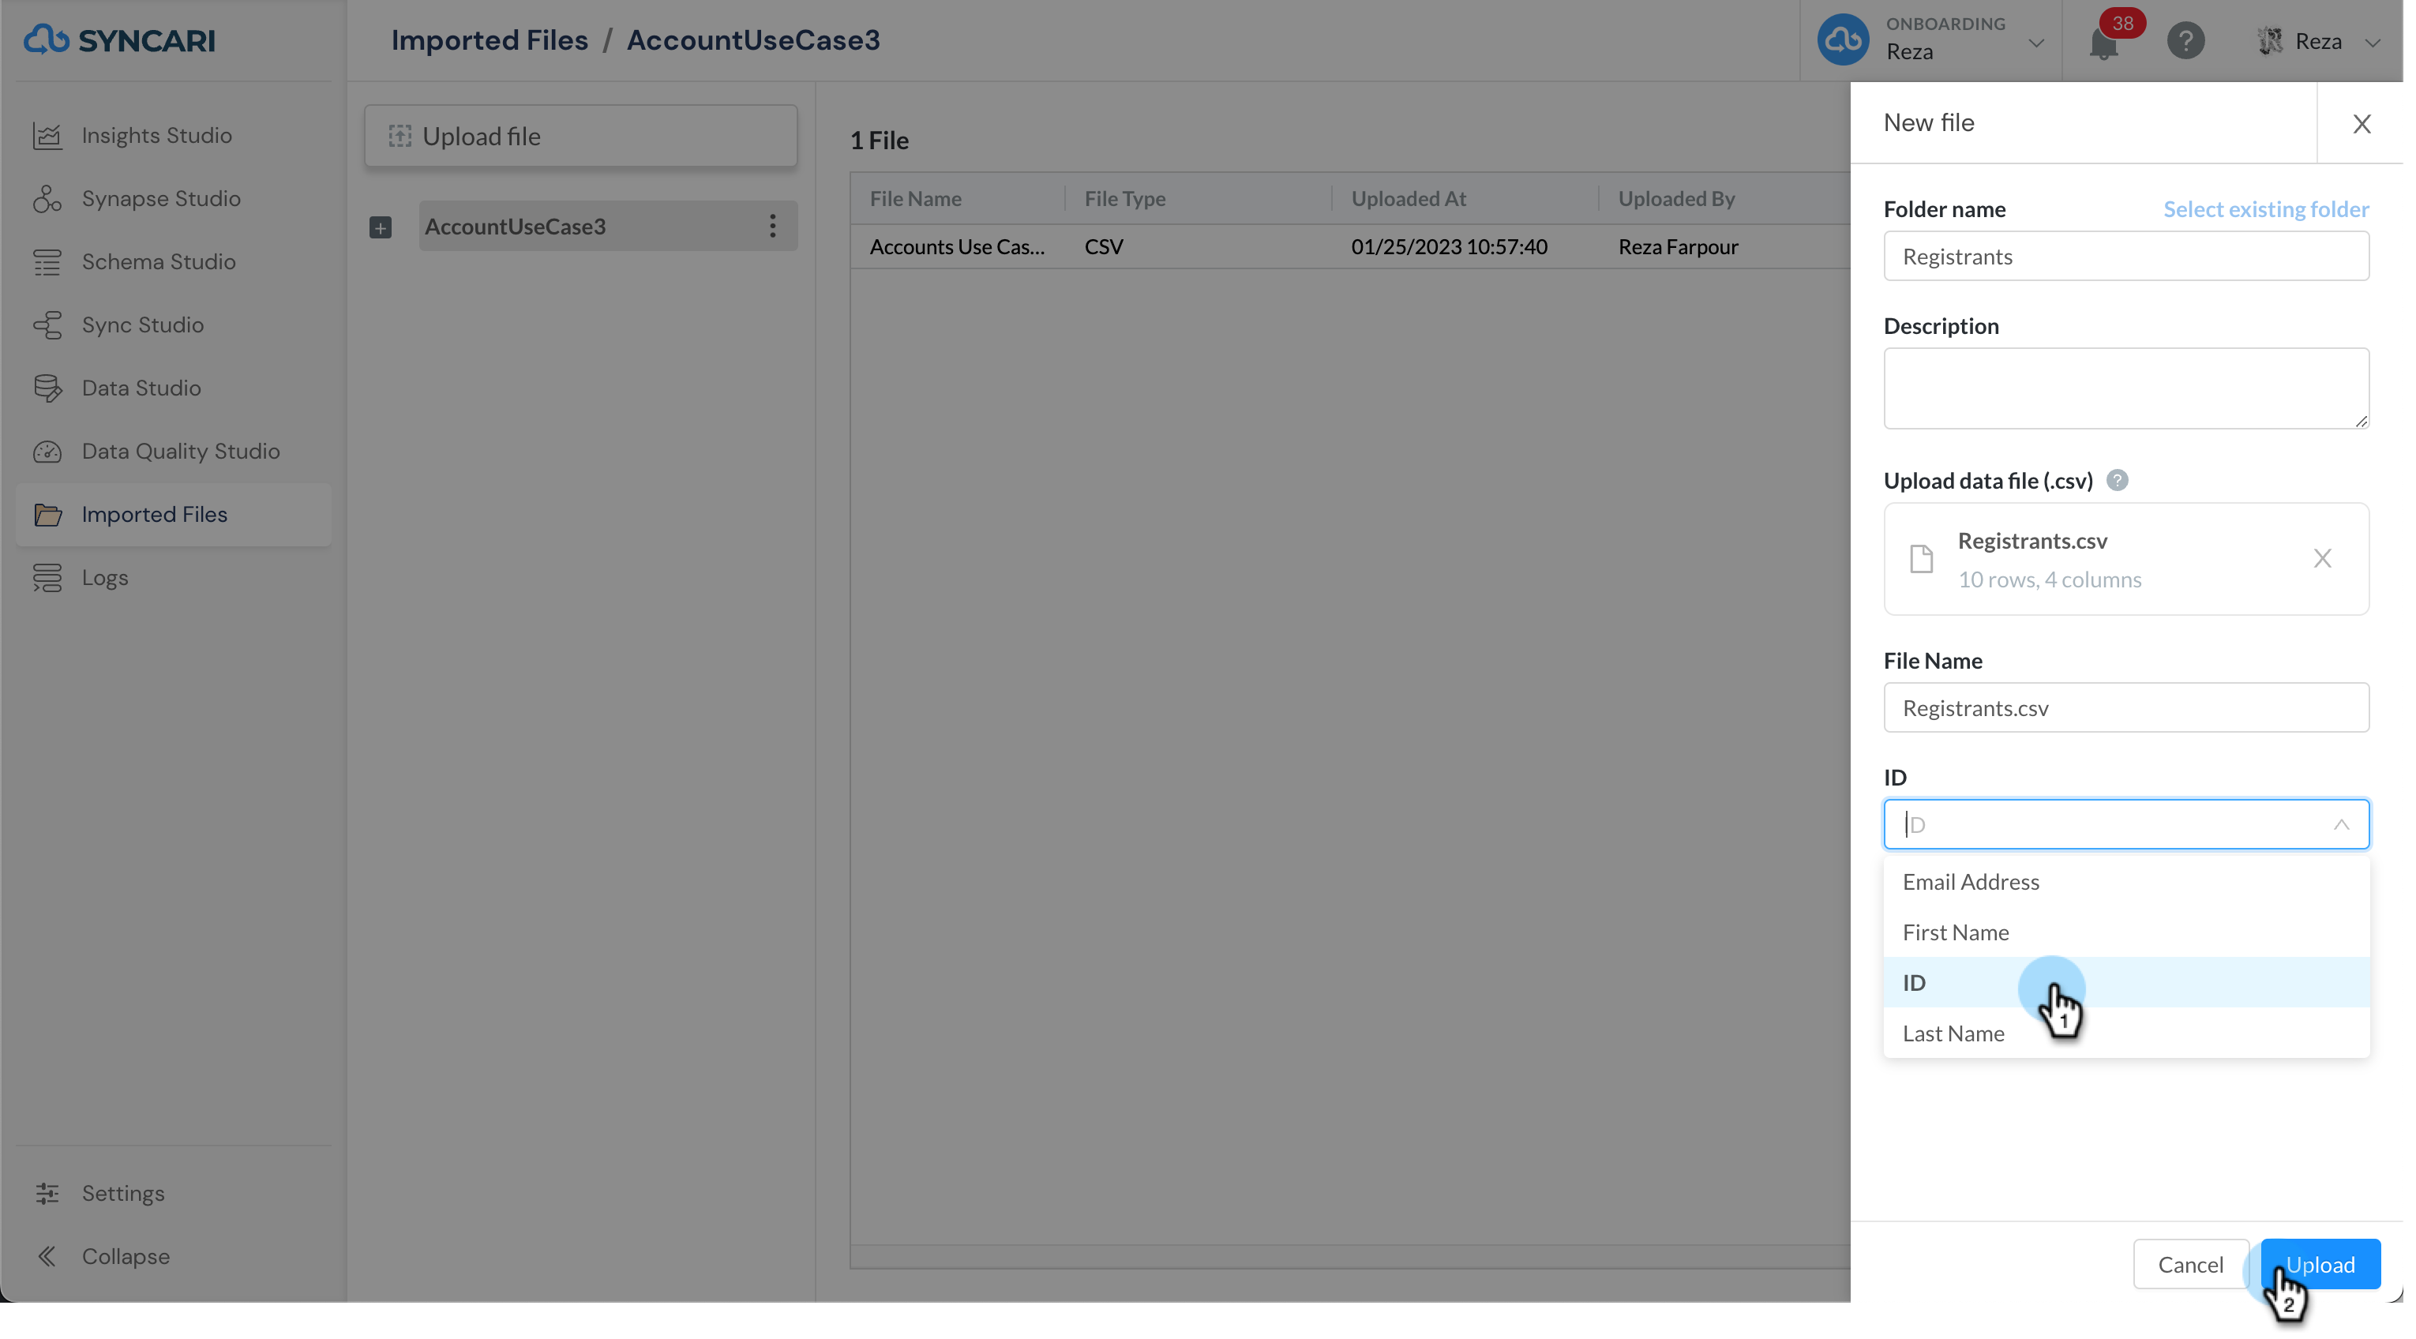Cancel the new file dialog

[2191, 1264]
